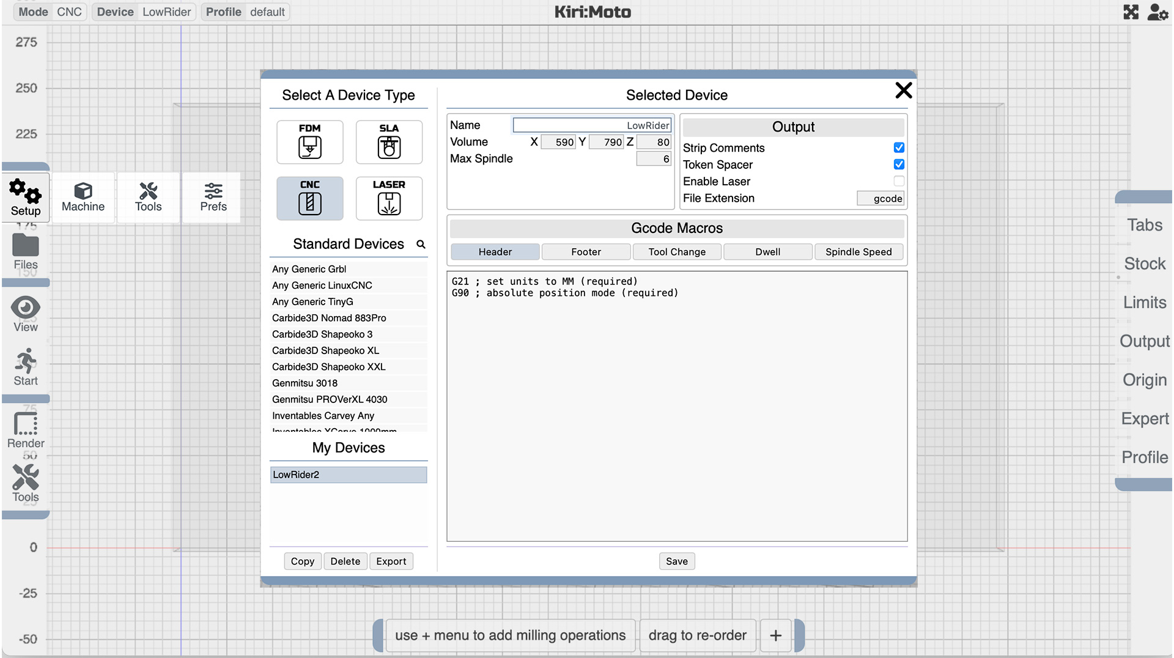This screenshot has width=1174, height=658.
Task: Open the Expert panel on right
Action: click(1145, 418)
